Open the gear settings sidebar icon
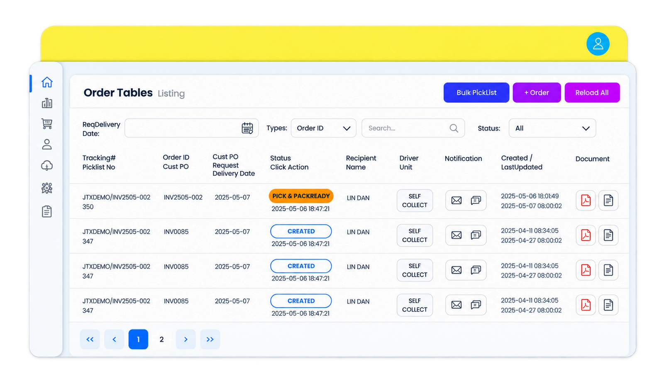This screenshot has height=373, width=664. click(x=47, y=188)
